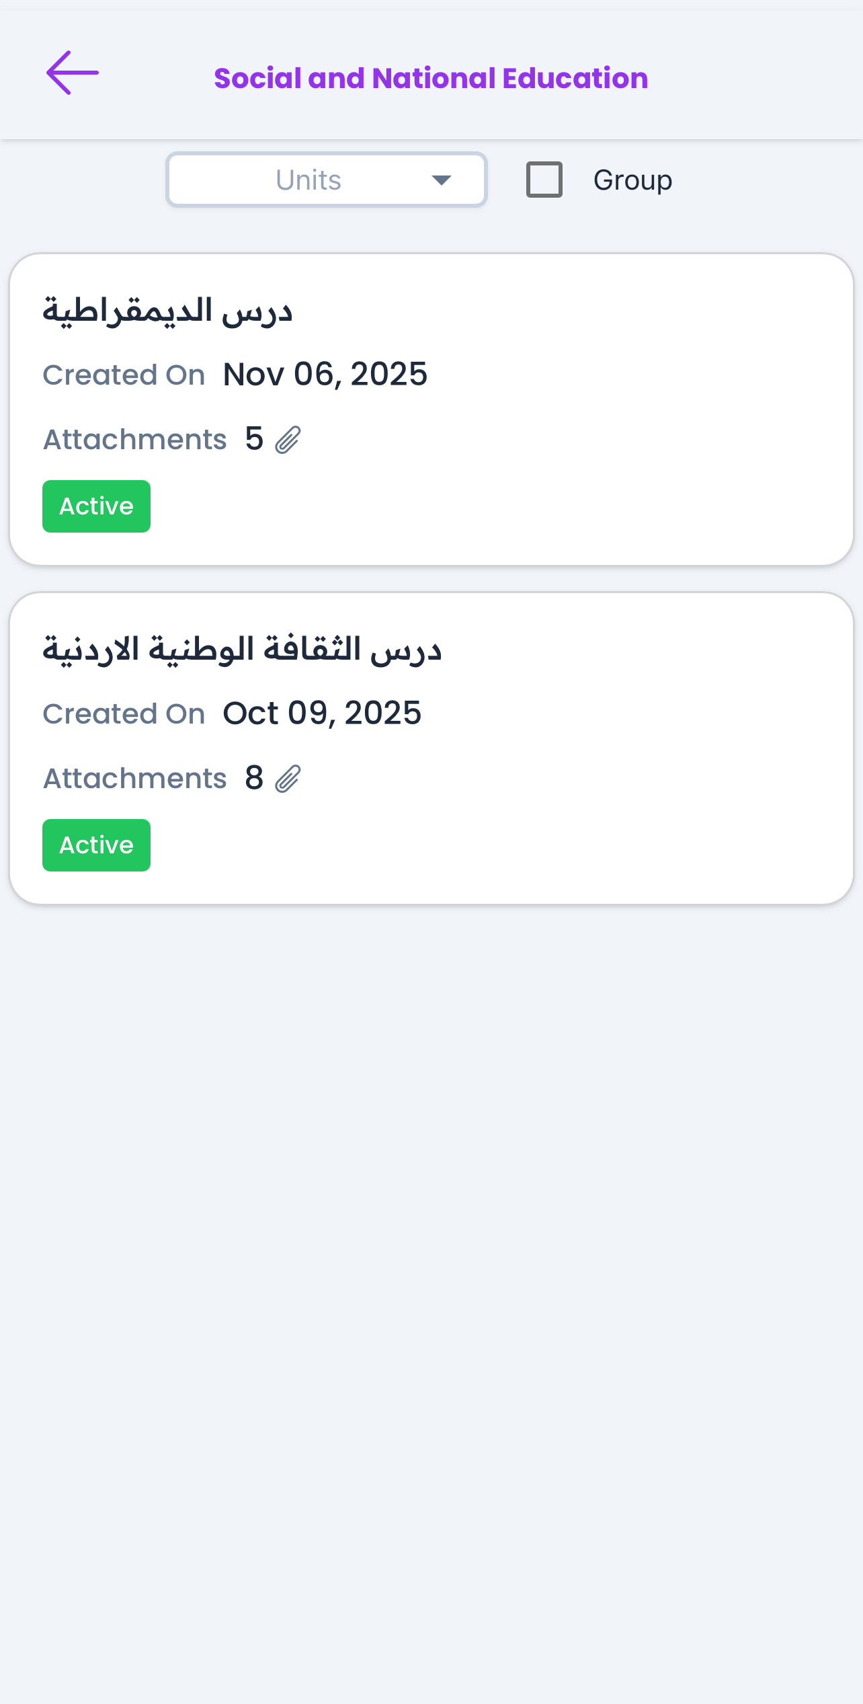Click Attachments label in the Oct 09 card
The width and height of the screenshot is (863, 1704).
coord(135,779)
